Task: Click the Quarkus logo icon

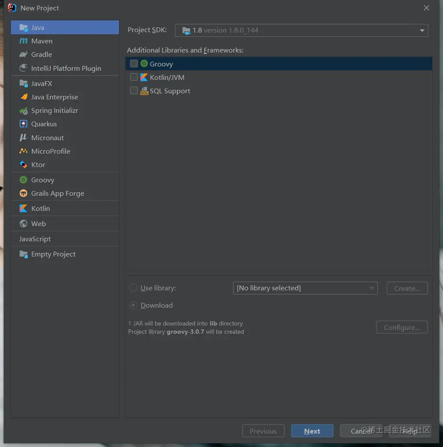Action: [23, 124]
